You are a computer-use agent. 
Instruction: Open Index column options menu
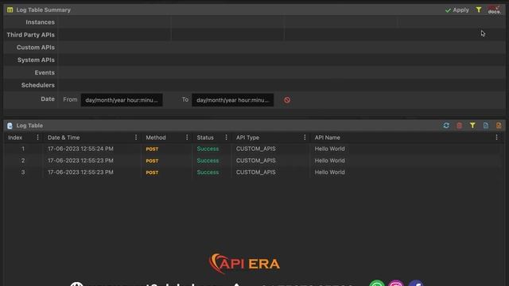click(37, 137)
